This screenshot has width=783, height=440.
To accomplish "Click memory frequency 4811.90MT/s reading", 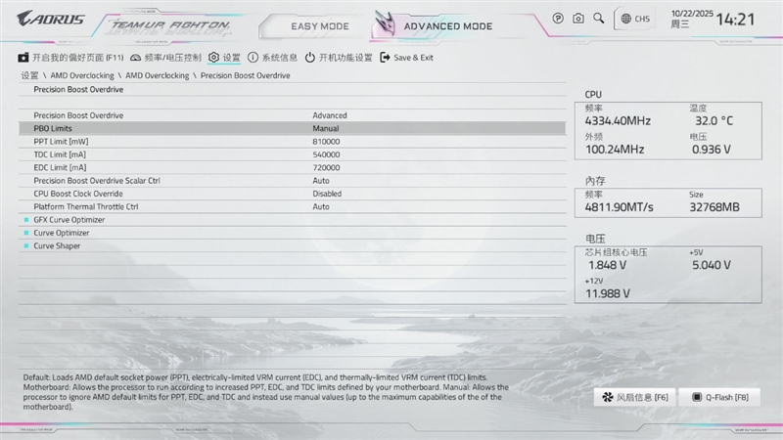I will 620,207.
